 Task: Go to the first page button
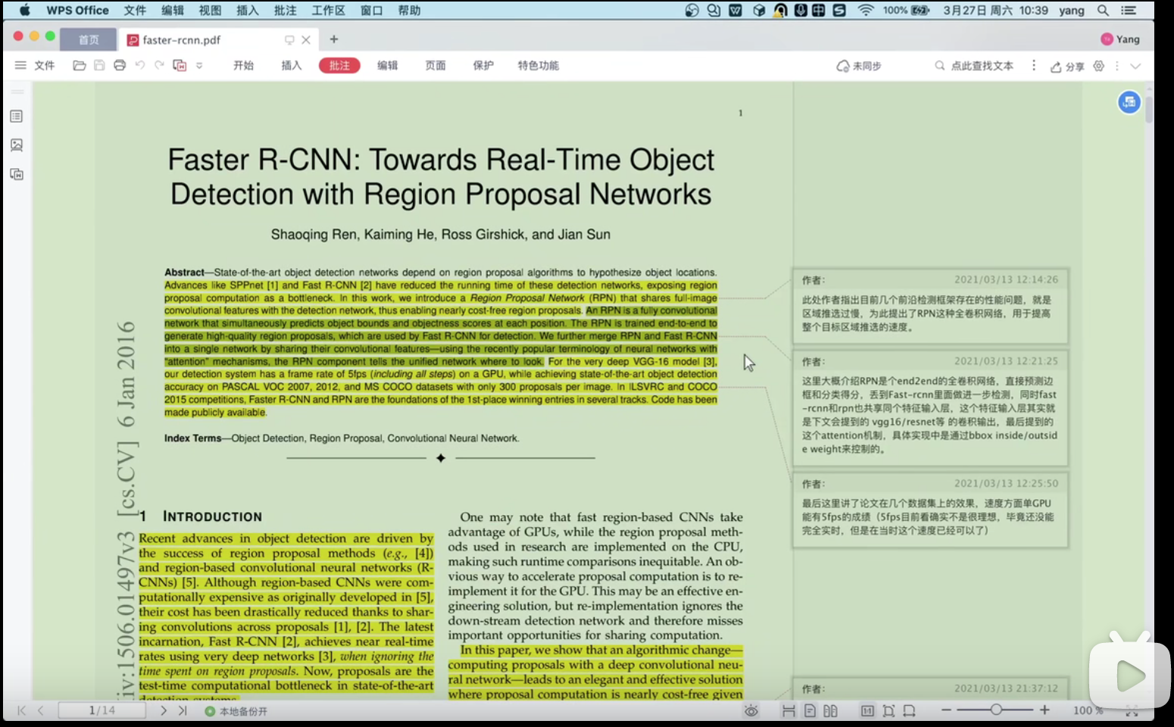point(21,710)
